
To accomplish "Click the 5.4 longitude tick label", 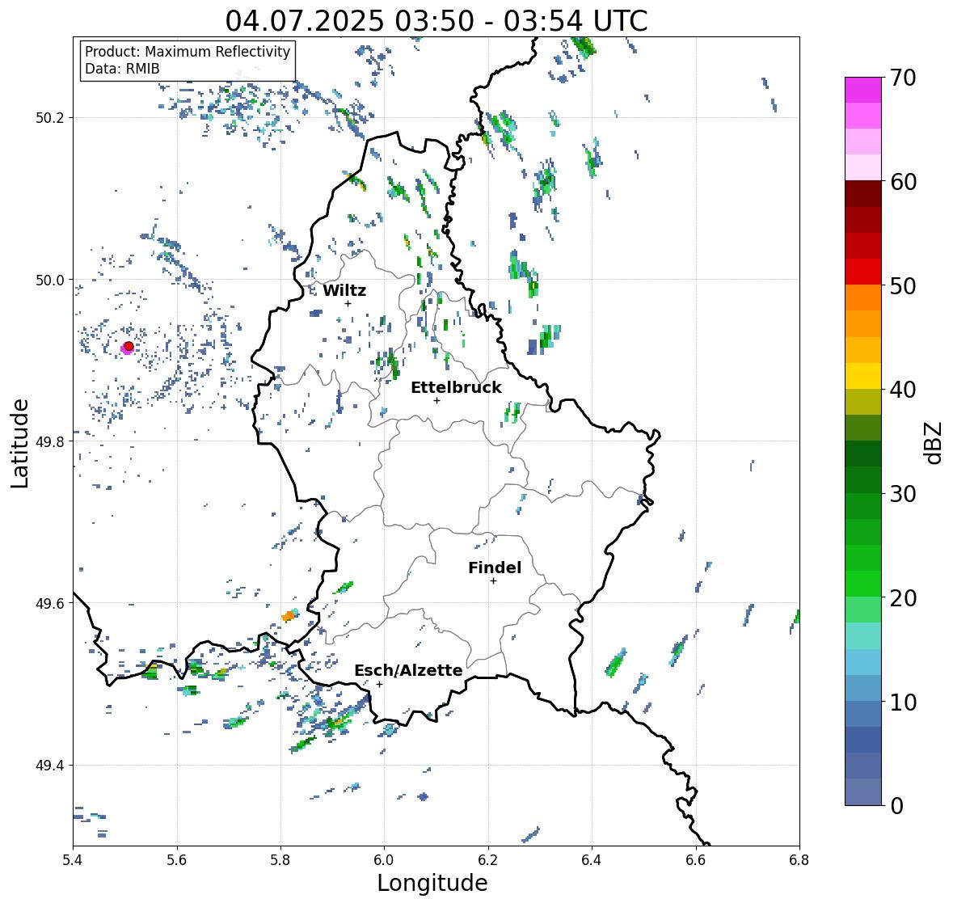I will coord(73,859).
